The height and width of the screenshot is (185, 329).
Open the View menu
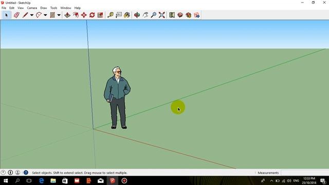21,8
